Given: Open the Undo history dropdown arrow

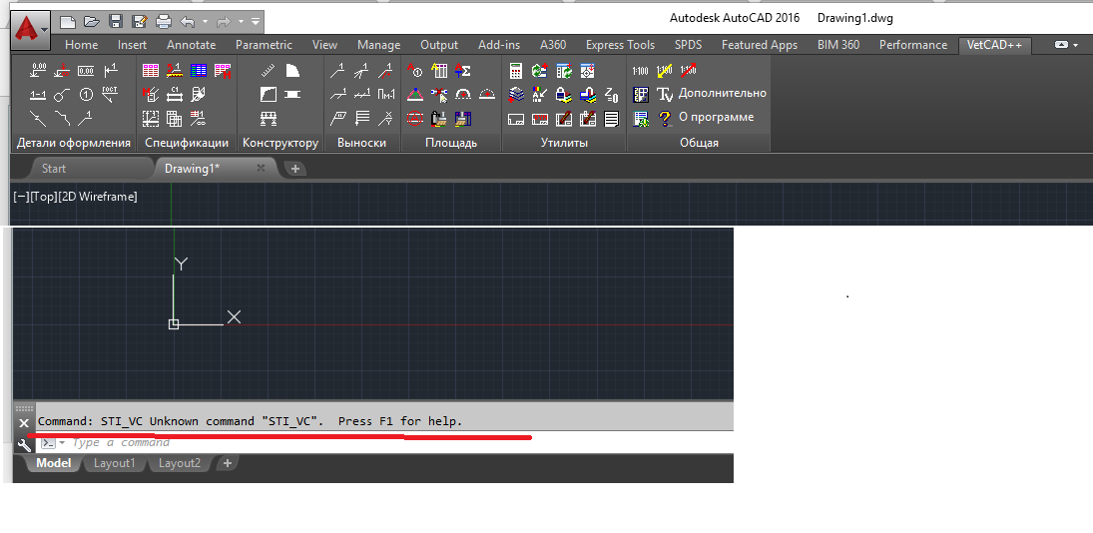Looking at the screenshot, I should point(205,22).
